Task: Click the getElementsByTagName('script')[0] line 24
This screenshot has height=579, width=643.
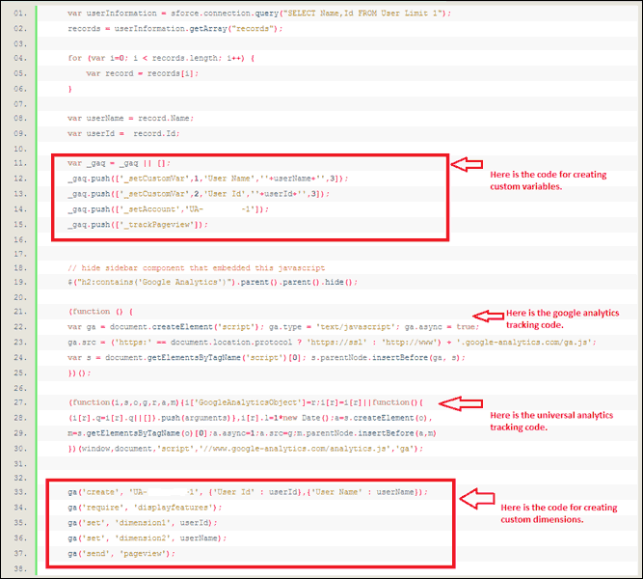Action: [x=266, y=357]
